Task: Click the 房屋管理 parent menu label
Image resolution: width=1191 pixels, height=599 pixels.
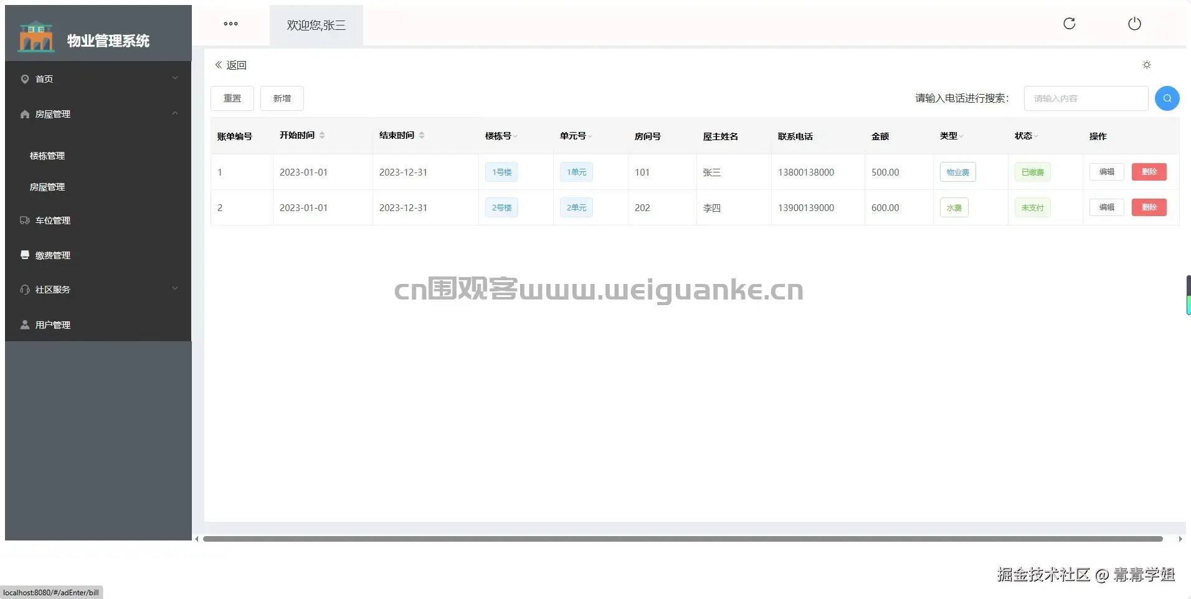Action: [x=53, y=114]
